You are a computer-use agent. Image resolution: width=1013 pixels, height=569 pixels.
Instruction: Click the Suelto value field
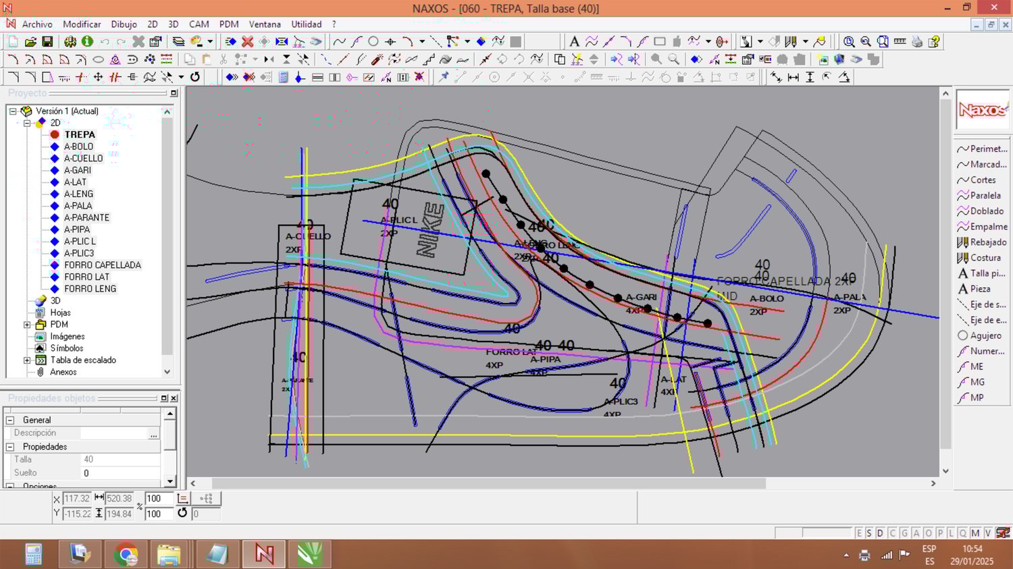tap(120, 473)
